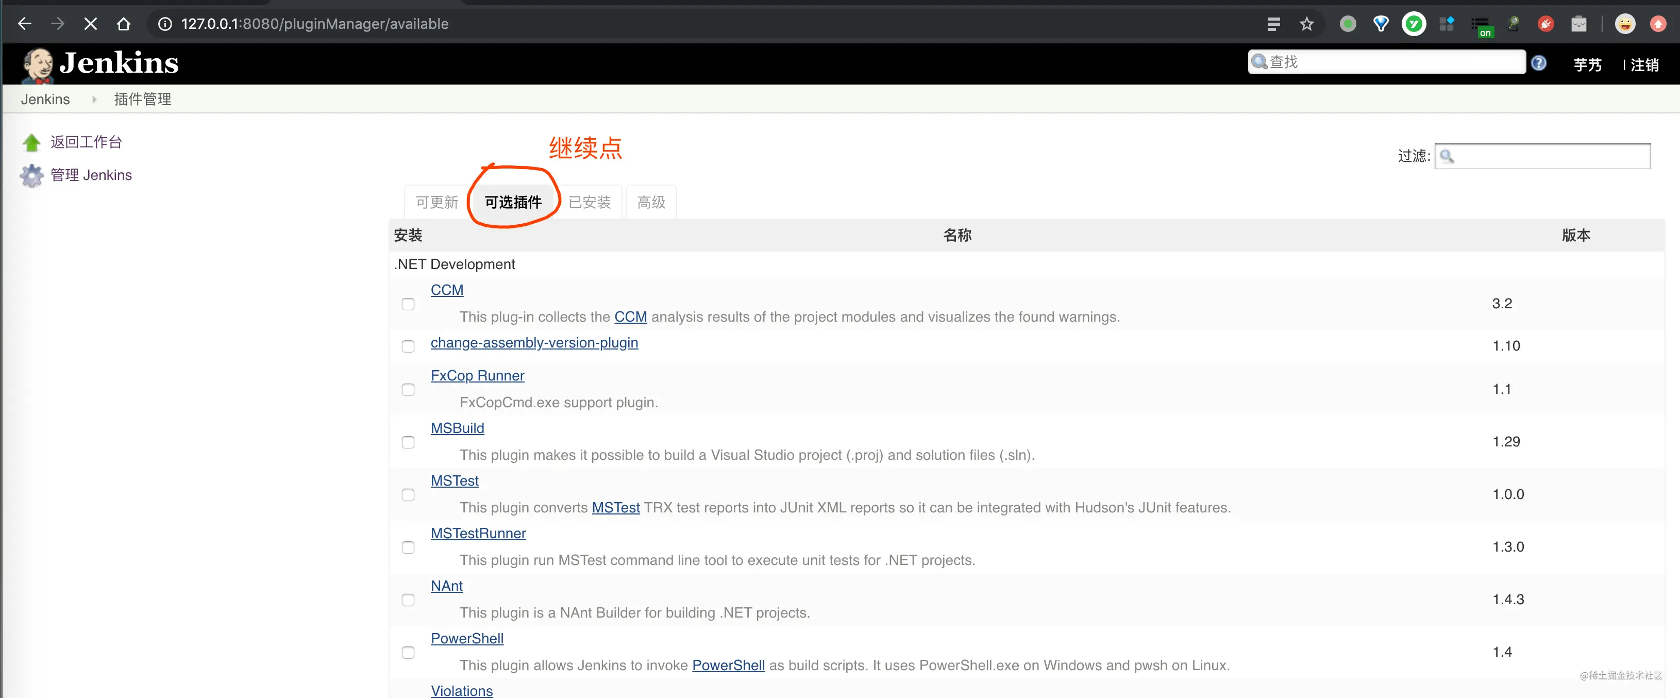Select the '.NET Development' category text

pyautogui.click(x=455, y=264)
